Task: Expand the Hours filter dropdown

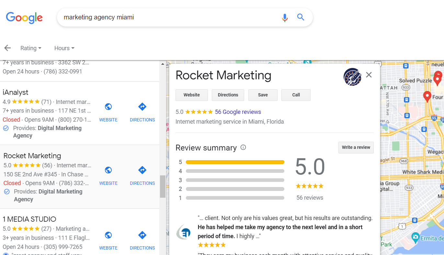Action: pos(64,48)
